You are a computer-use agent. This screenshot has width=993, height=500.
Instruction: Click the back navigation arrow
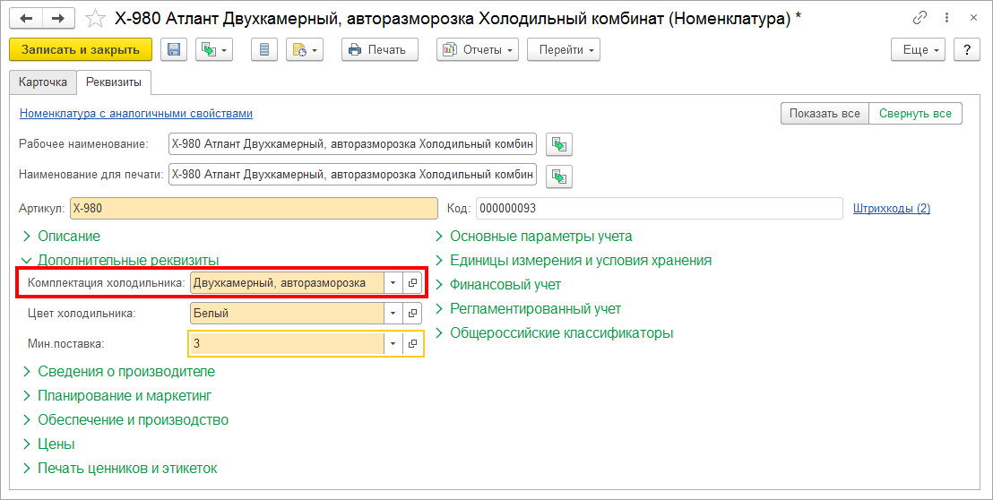click(x=27, y=18)
